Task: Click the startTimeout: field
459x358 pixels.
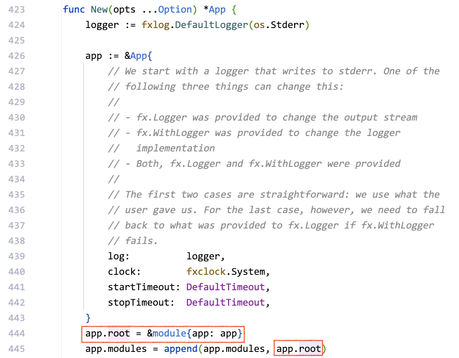Action: click(x=144, y=287)
